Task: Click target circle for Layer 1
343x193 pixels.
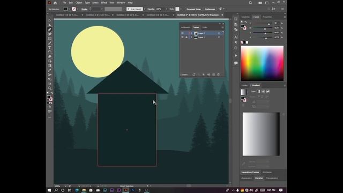Action: coord(219,37)
